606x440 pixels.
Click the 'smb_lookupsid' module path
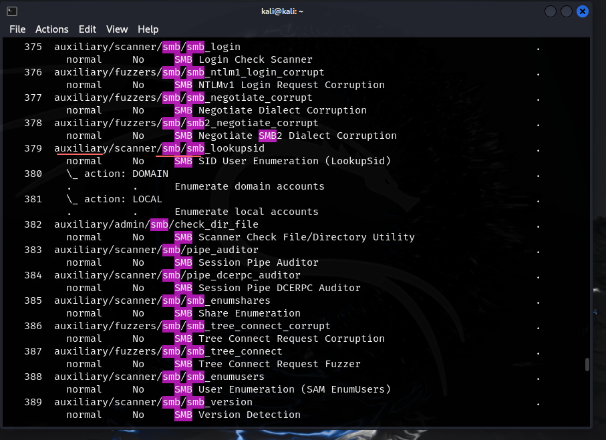click(159, 149)
